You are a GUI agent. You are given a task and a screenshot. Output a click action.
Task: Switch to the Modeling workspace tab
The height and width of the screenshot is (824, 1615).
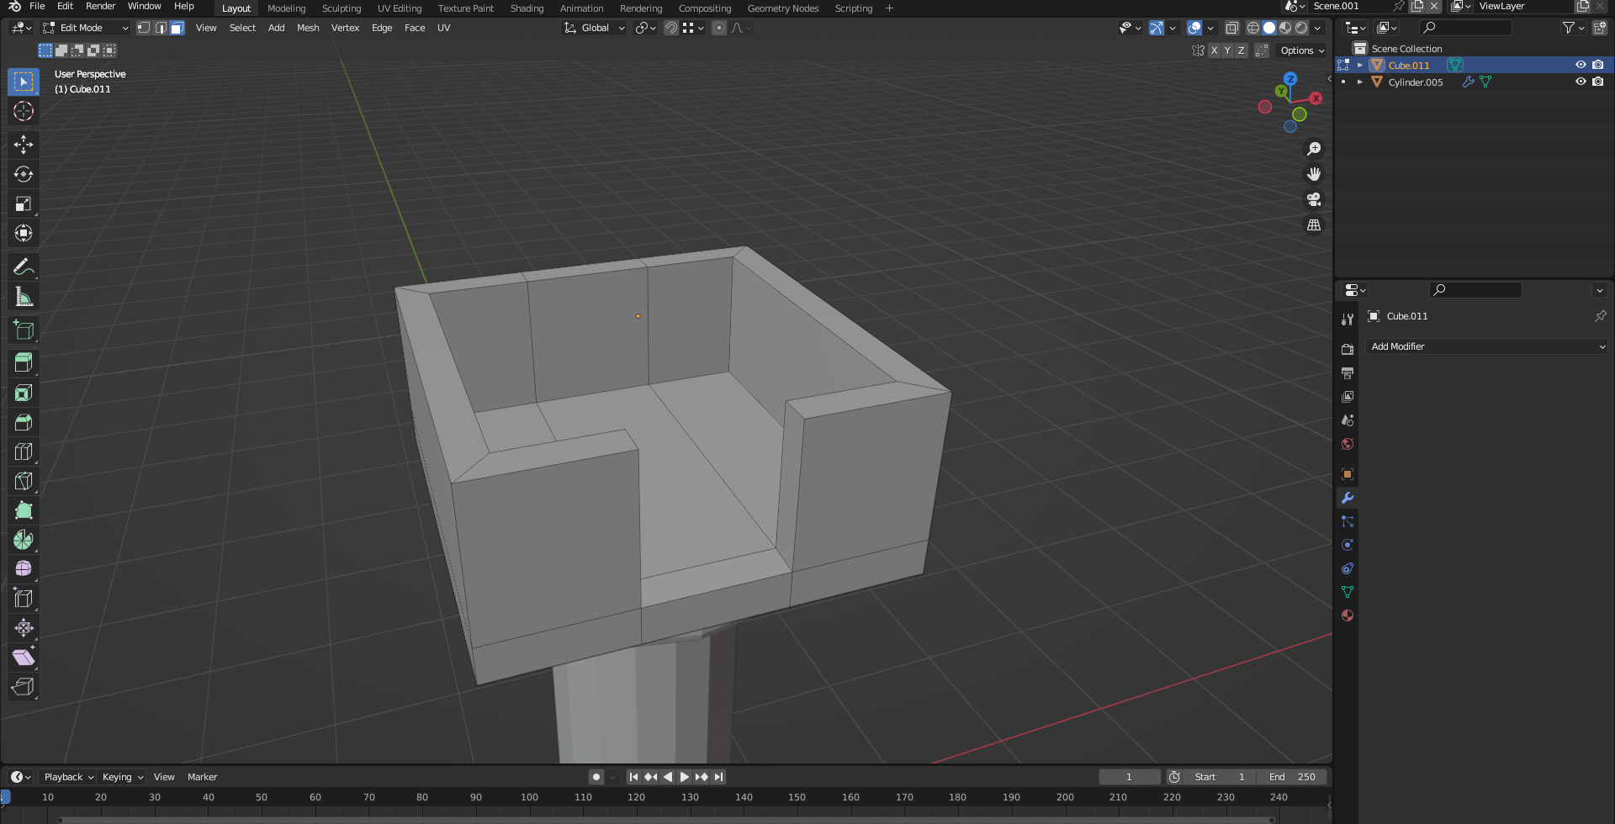[x=287, y=8]
